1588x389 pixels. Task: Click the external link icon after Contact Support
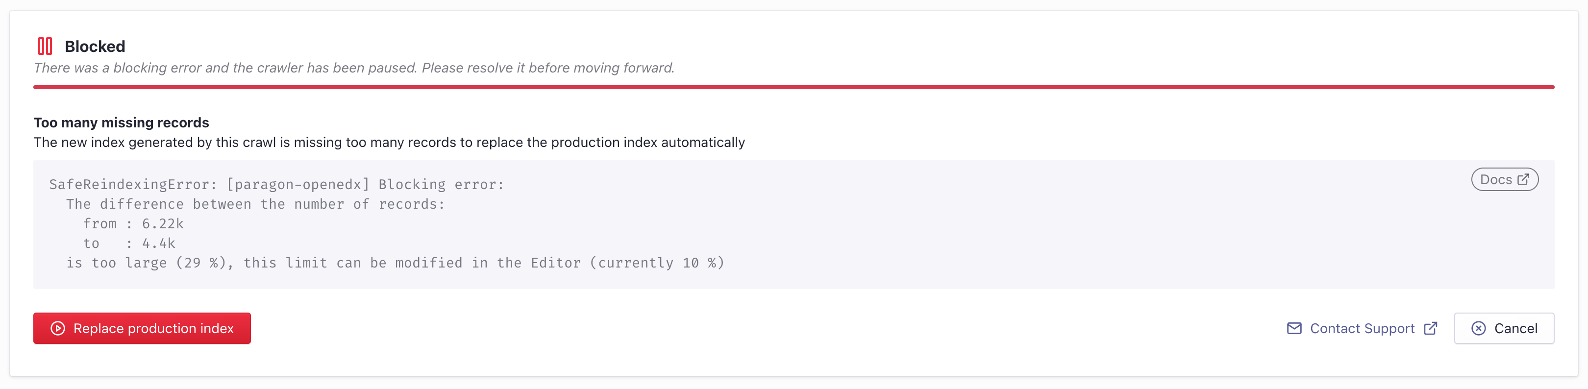pos(1430,328)
